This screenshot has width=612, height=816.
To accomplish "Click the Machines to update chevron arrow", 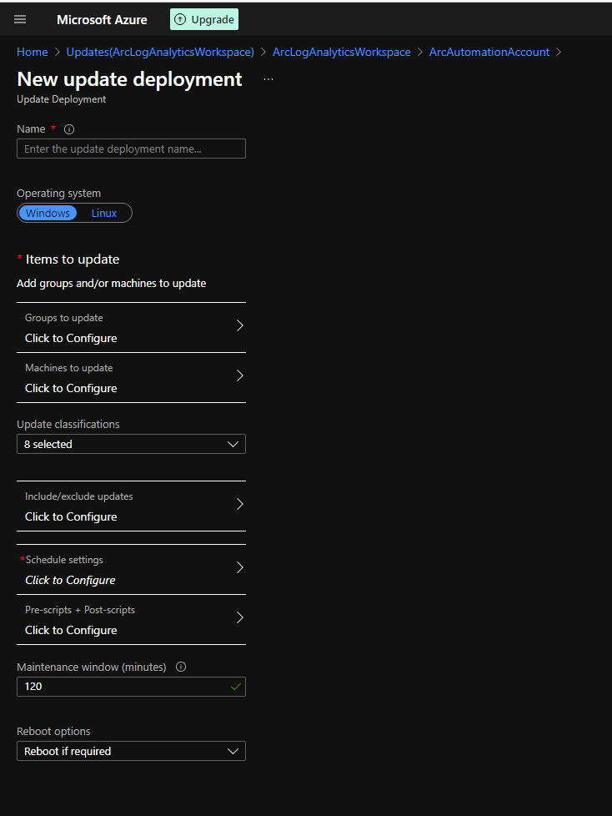I will [x=239, y=375].
